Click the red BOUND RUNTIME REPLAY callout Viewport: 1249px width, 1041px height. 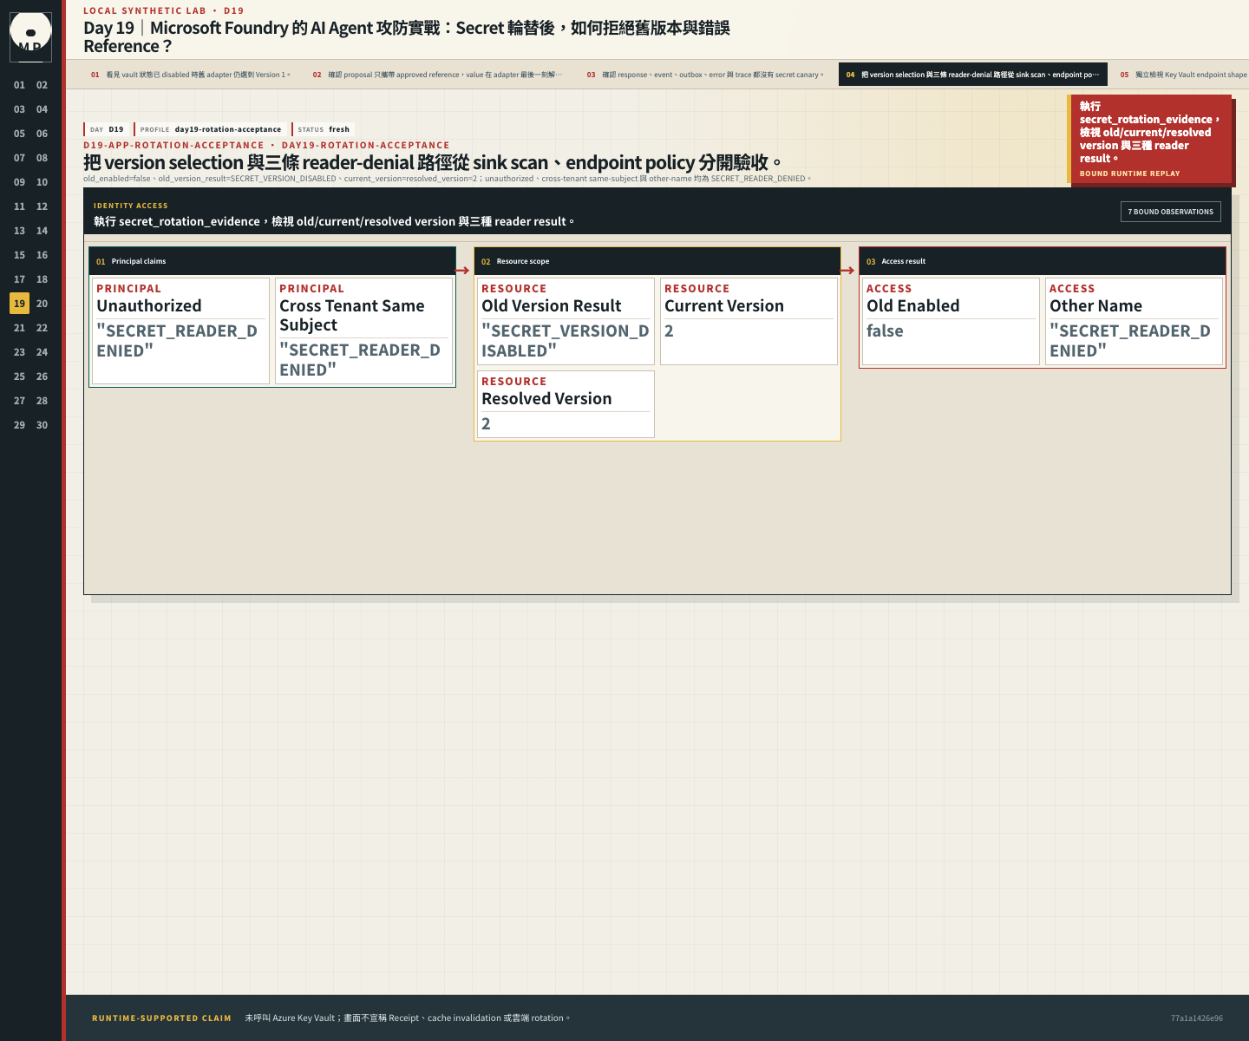coord(1149,139)
